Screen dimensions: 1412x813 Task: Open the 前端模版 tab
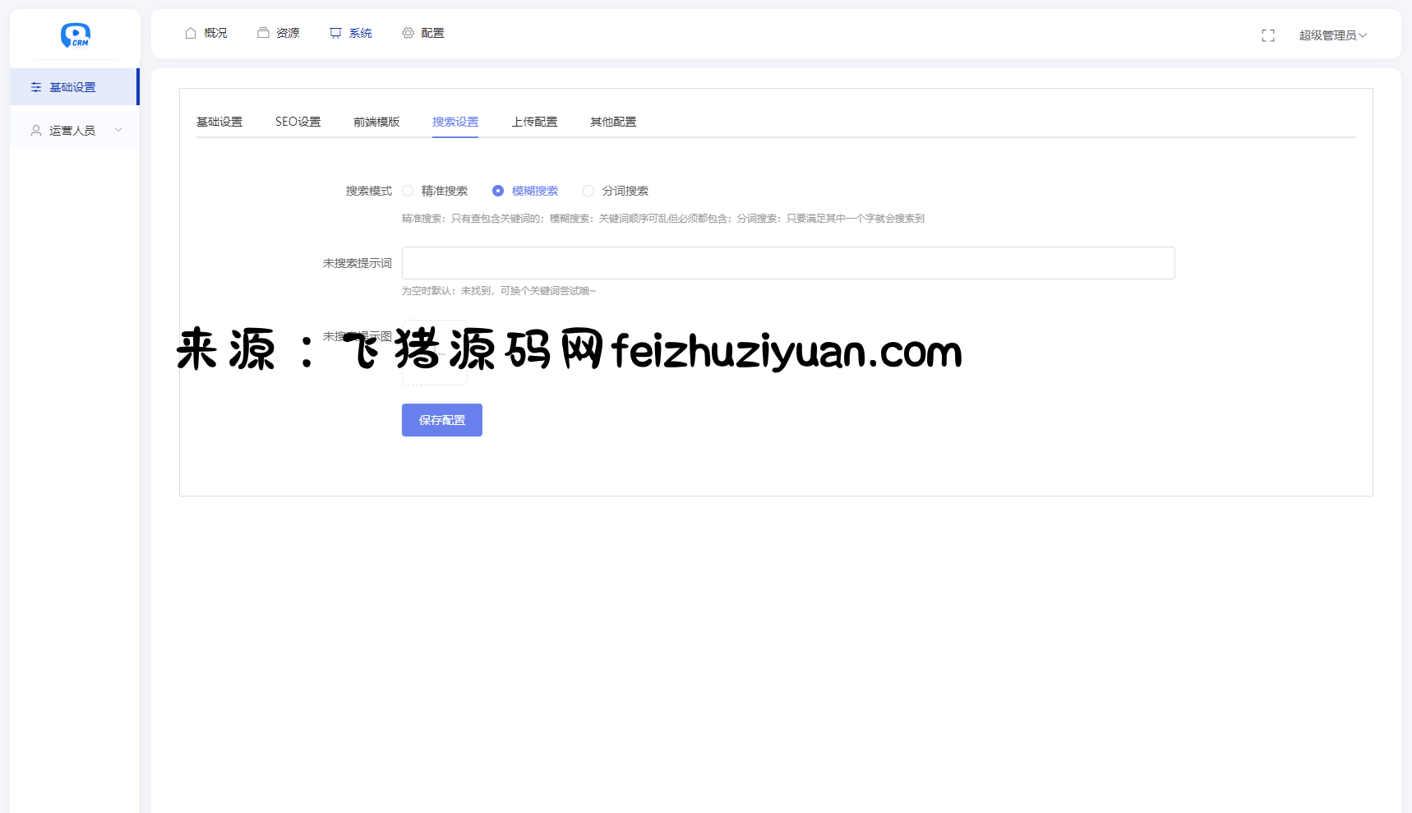tap(376, 122)
